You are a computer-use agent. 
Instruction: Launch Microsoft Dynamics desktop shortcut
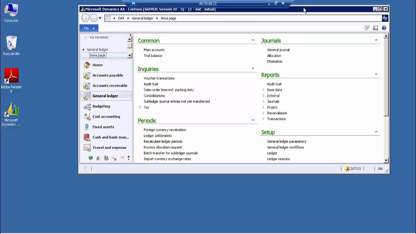tap(11, 114)
